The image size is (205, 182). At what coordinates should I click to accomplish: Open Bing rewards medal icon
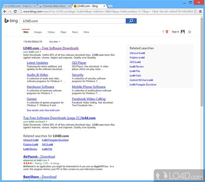pos(167,32)
